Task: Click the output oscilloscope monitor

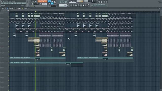Action: click(x=73, y=2)
